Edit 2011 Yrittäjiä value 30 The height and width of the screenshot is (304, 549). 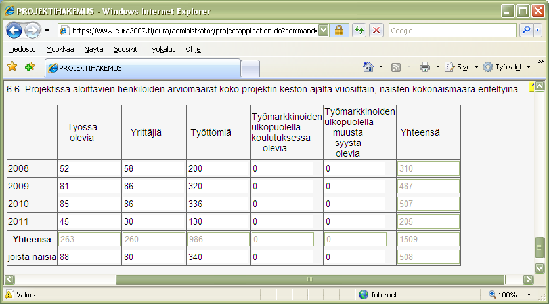[154, 221]
